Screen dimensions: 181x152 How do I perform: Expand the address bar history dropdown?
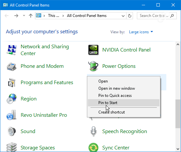(x=123, y=16)
